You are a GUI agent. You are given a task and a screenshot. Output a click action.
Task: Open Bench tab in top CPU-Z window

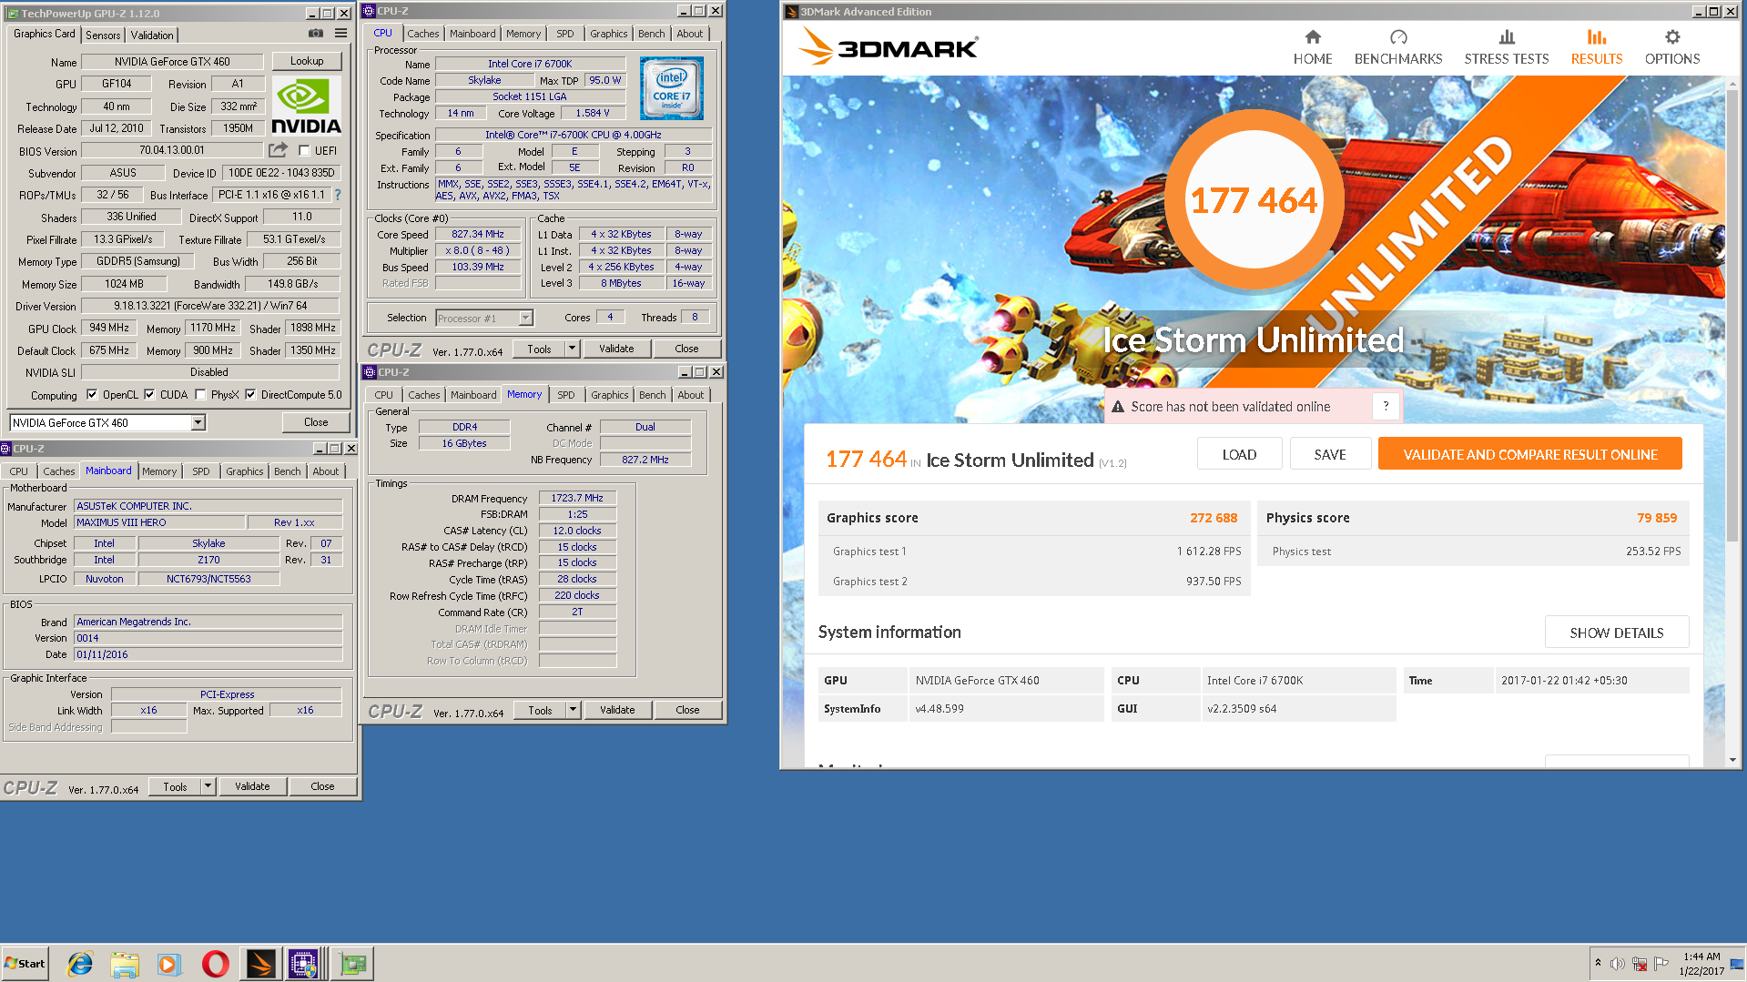coord(651,34)
